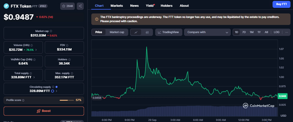The height and width of the screenshot is (122, 293).
Task: Click the FTX Token logo icon
Action: pyautogui.click(x=6, y=6)
